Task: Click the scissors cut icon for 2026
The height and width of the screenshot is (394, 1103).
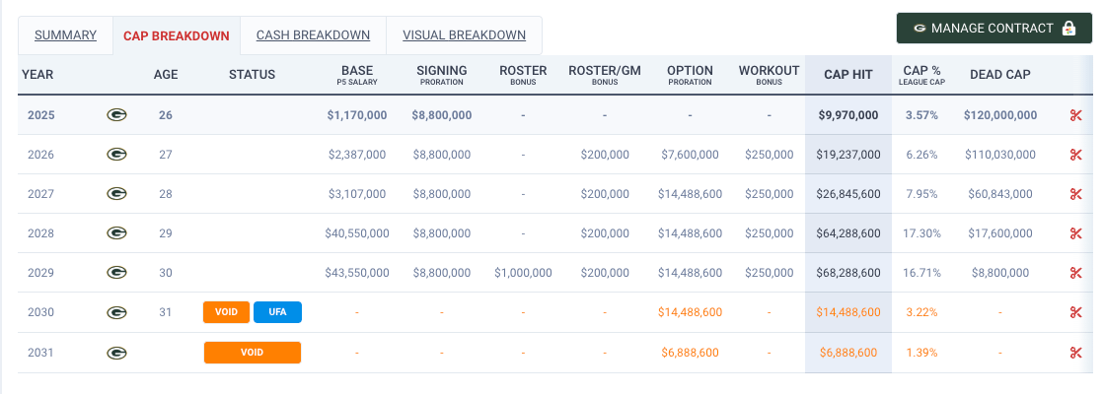Action: click(1075, 155)
